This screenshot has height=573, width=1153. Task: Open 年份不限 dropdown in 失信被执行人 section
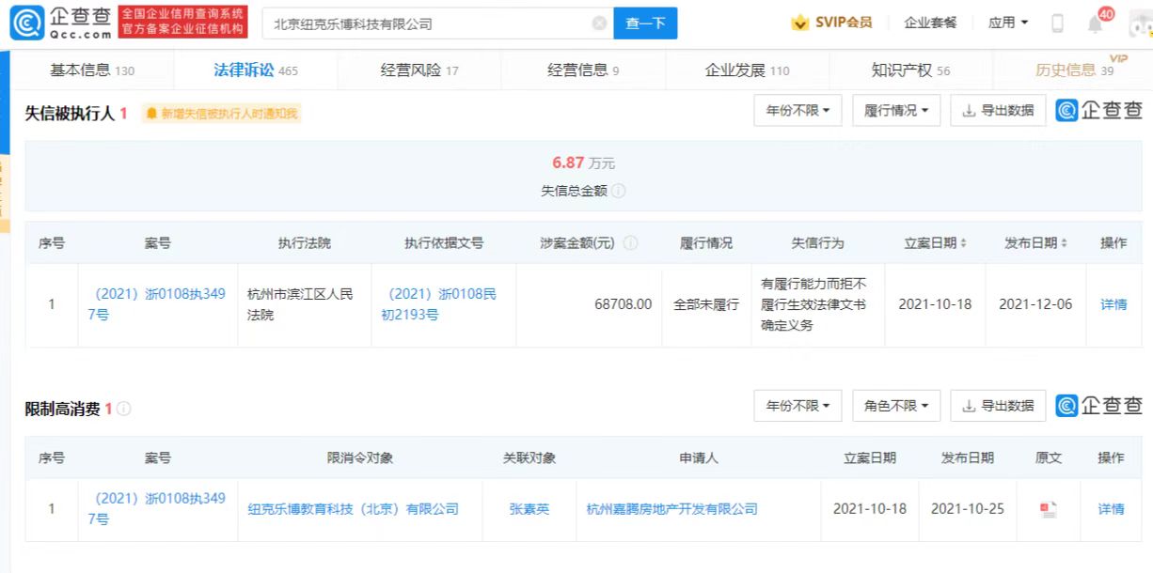798,111
